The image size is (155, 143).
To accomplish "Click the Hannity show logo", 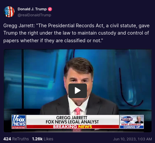I will 127,119.
